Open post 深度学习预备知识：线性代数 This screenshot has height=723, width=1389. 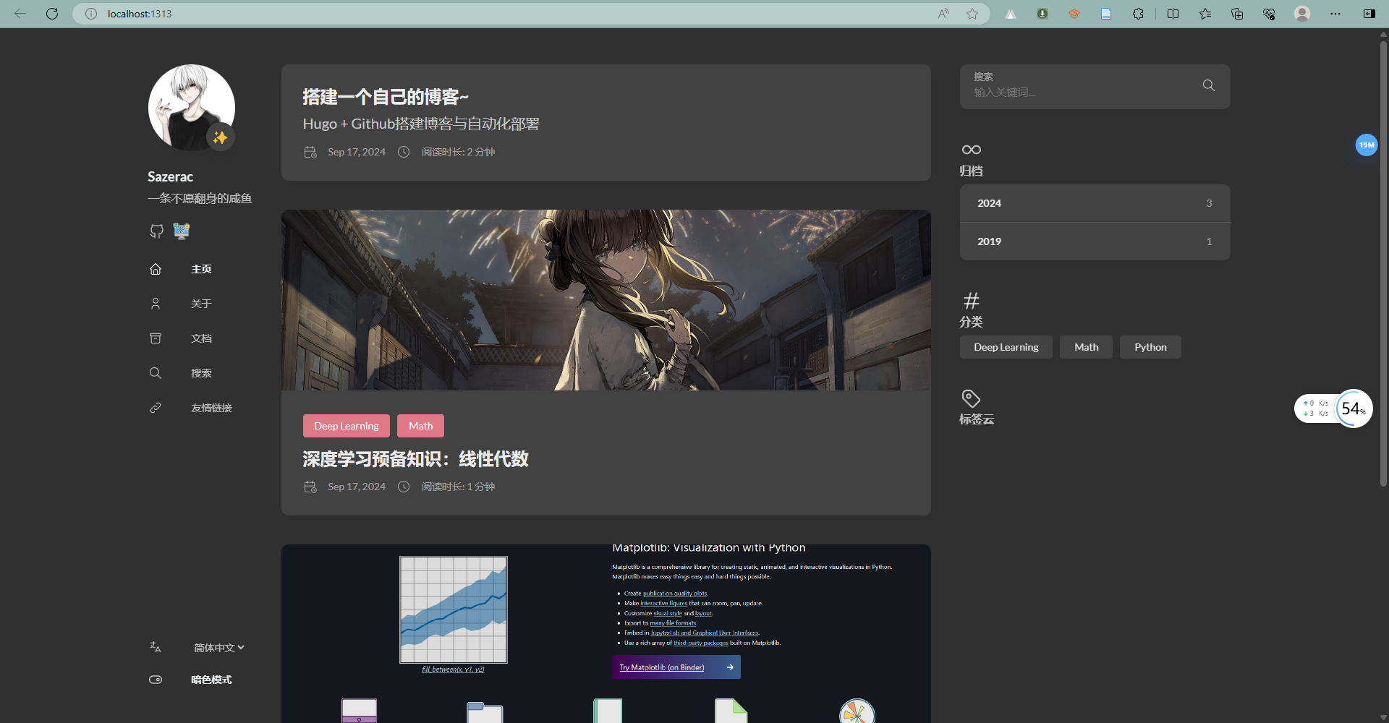click(x=416, y=459)
